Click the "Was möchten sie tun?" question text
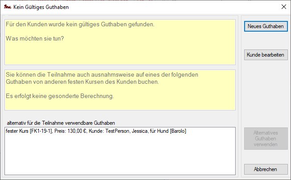 35,38
